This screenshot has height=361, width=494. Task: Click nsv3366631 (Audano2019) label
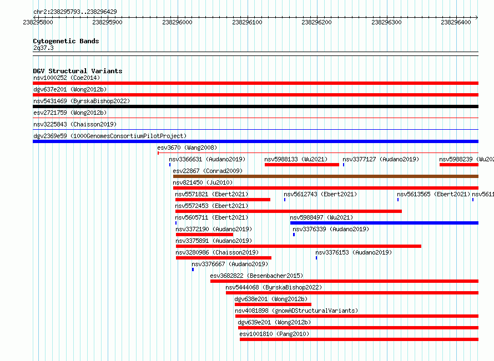pos(207,159)
